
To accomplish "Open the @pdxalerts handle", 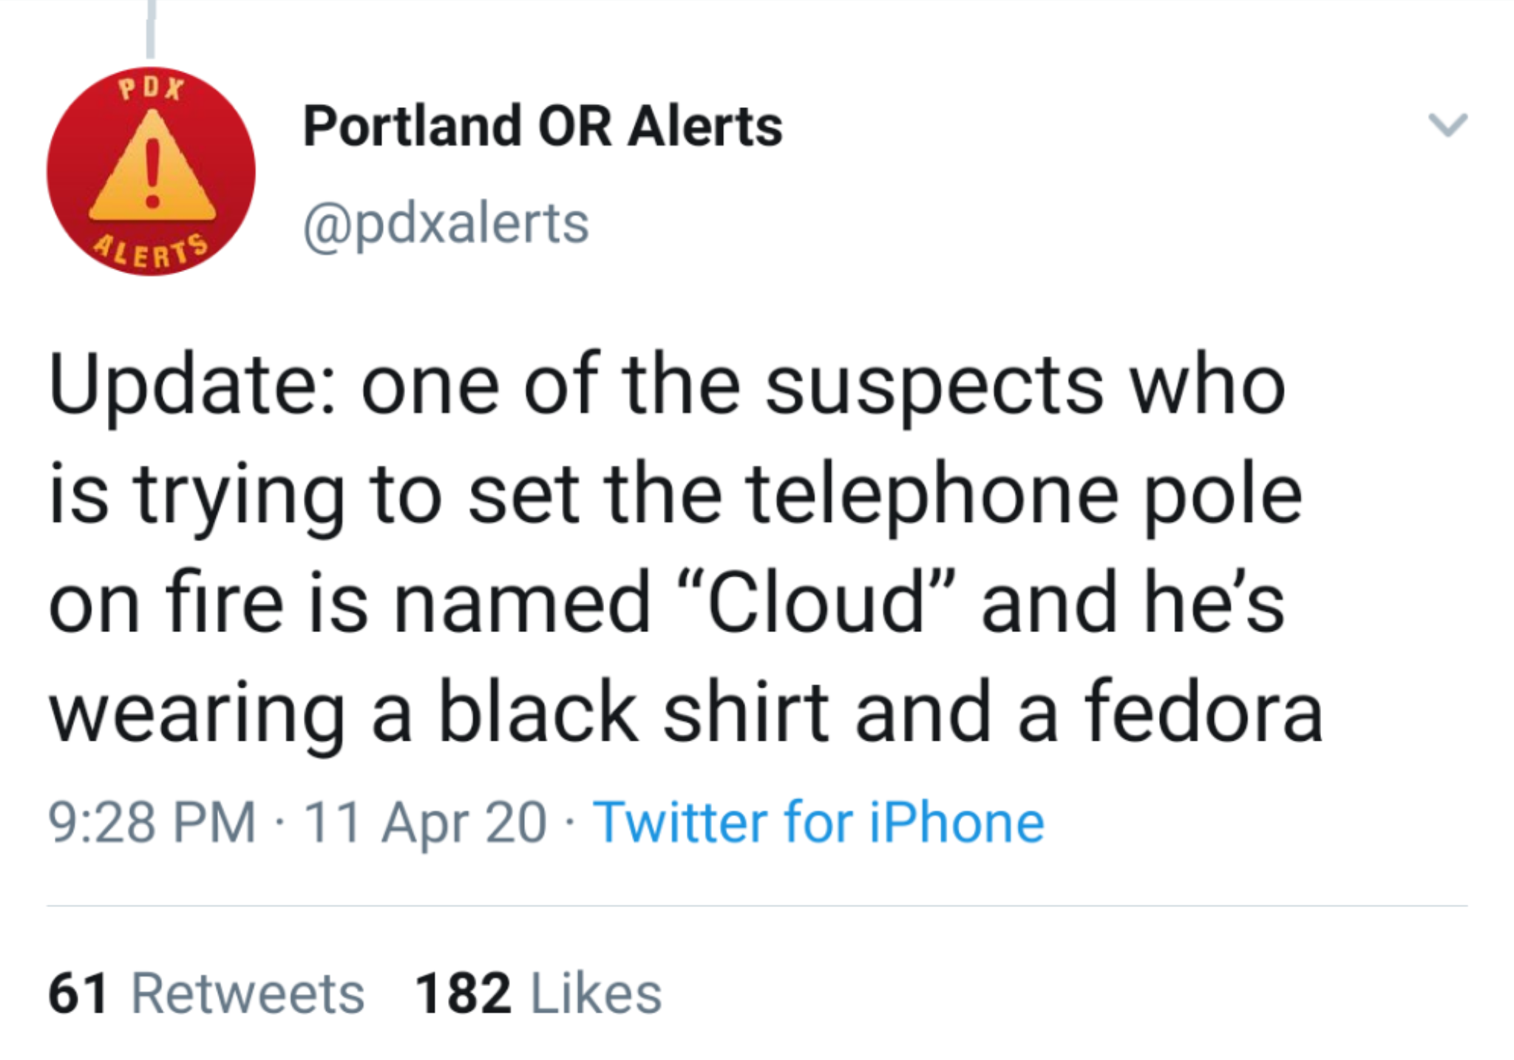I will pos(446,223).
